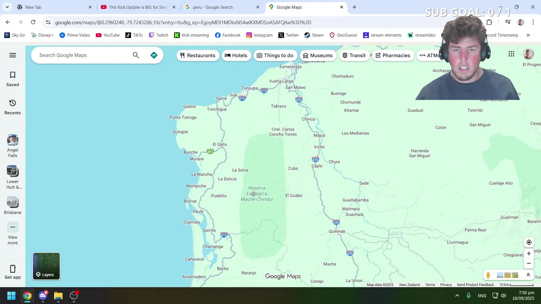Toggle the satellite imagery thumbnail strip
The image size is (541, 304).
(x=508, y=275)
